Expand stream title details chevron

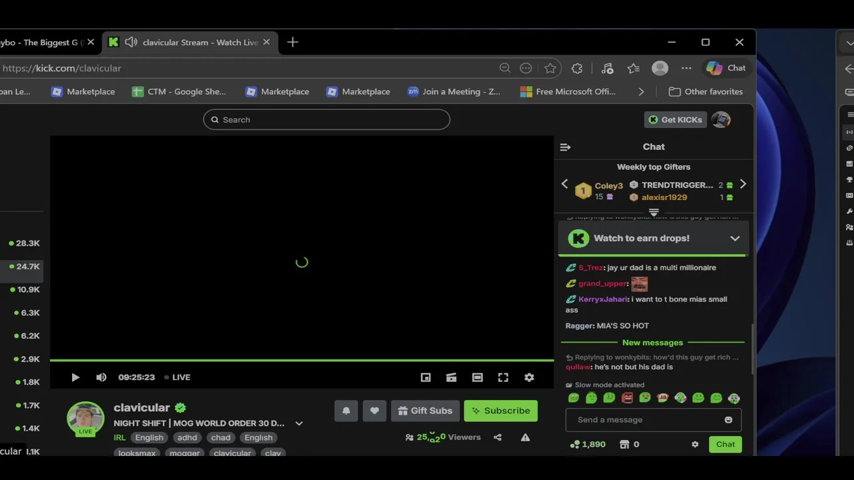tap(299, 423)
